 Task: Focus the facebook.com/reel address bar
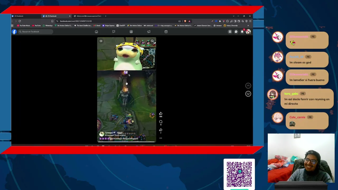pyautogui.click(x=116, y=21)
